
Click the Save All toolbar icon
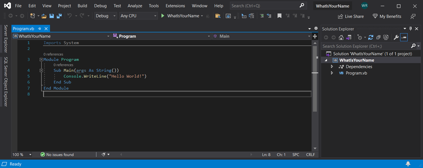click(59, 16)
